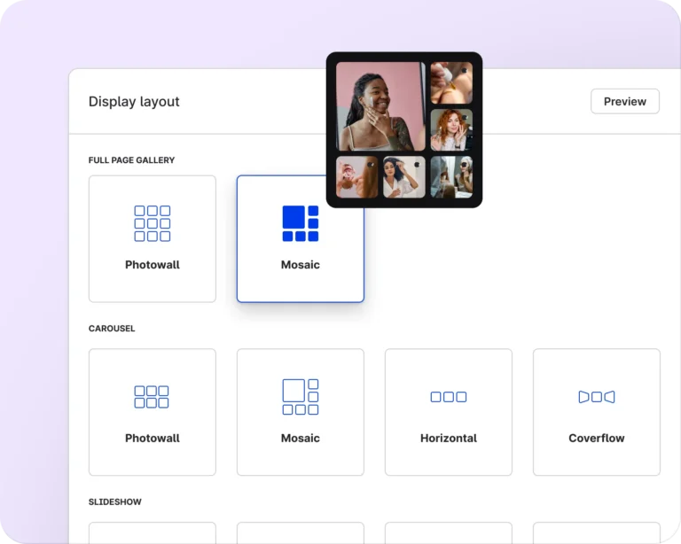Image resolution: width=681 pixels, height=544 pixels.
Task: Choose the Coverflow layout icon
Action: tap(596, 397)
